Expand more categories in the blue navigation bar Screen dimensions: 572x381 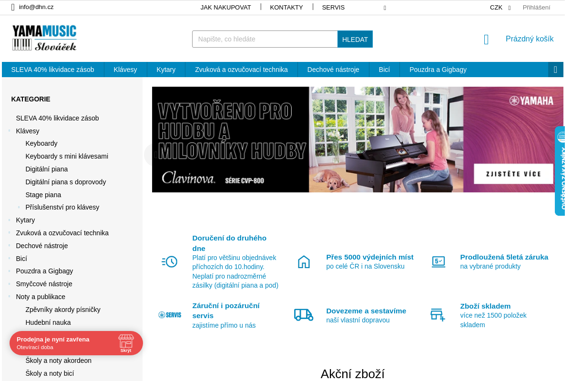click(x=556, y=70)
